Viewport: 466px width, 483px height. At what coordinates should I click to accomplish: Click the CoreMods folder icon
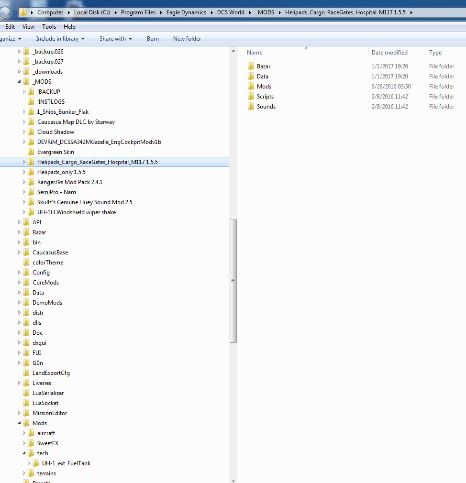(26, 283)
